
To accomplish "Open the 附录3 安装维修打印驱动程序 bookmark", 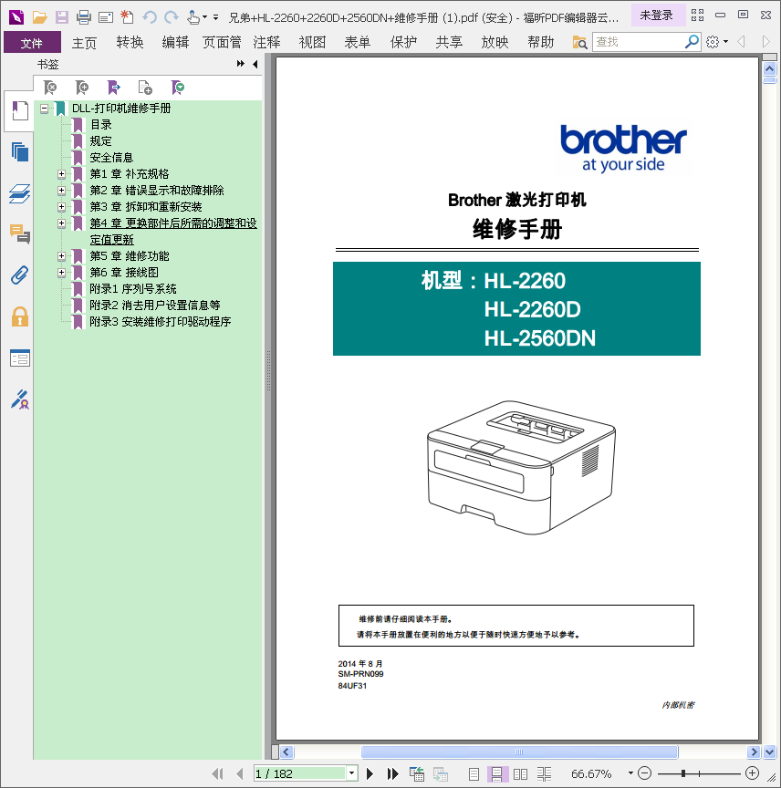I will point(160,322).
